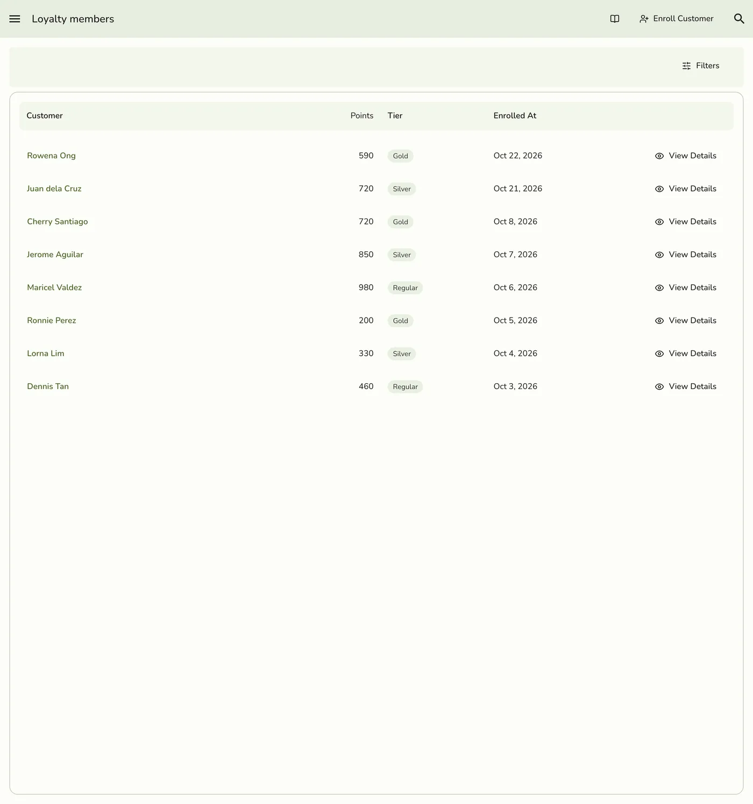753x804 pixels.
Task: Open customer Jerome Aguilar link
Action: (x=55, y=255)
